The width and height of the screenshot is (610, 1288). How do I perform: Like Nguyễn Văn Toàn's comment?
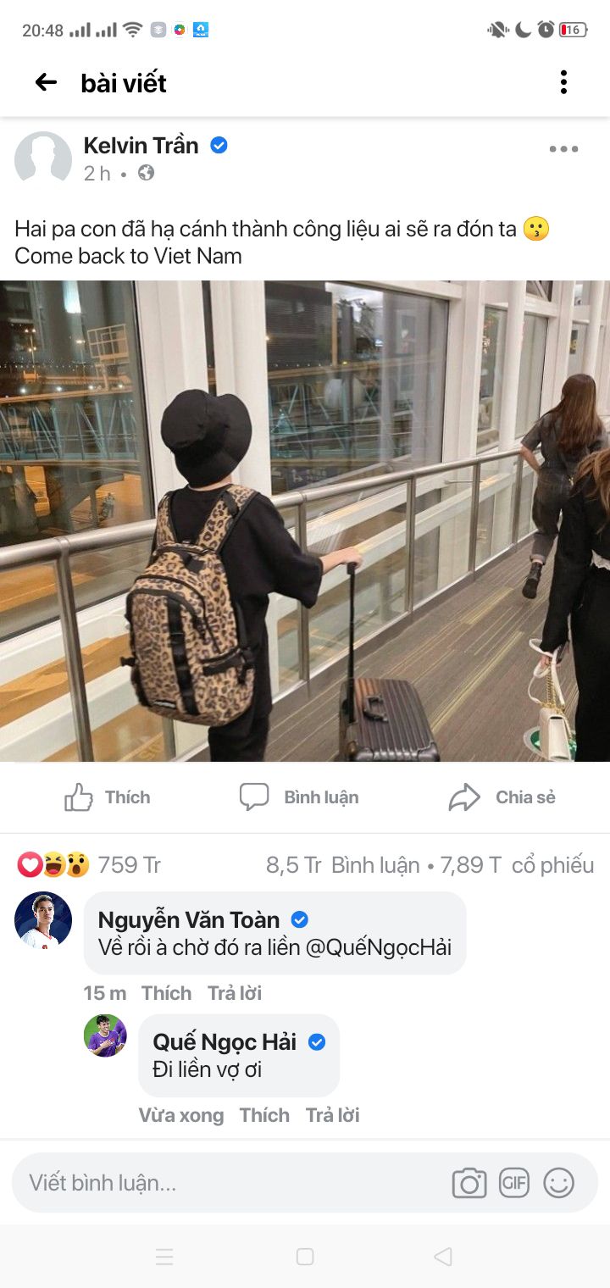pos(166,993)
